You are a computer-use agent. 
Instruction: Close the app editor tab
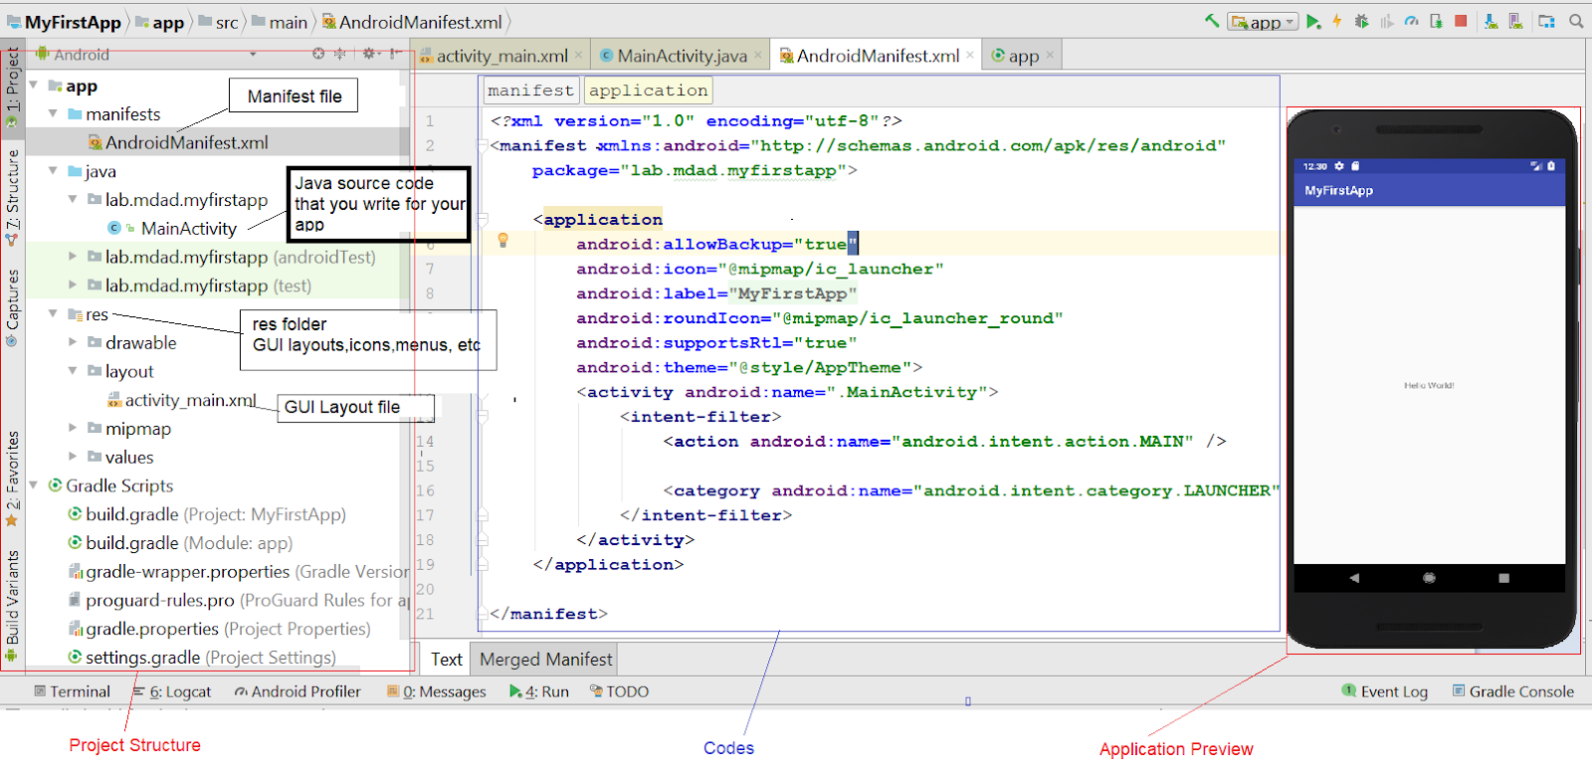click(1049, 55)
